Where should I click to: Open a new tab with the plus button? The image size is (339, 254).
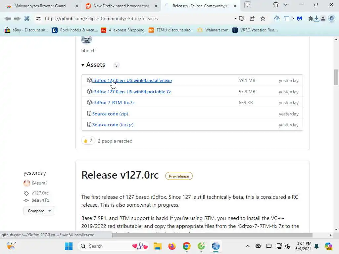(248, 5)
